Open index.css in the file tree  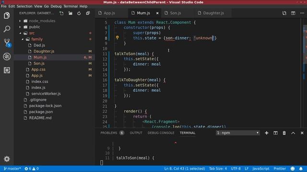tap(39, 82)
